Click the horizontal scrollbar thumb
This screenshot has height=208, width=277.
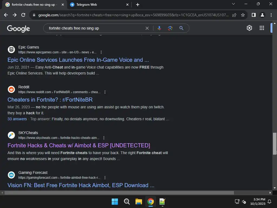tap(119, 193)
